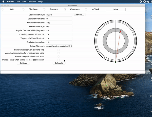Close the Pathfinder window
This screenshot has width=152, height=117.
click(2, 6)
